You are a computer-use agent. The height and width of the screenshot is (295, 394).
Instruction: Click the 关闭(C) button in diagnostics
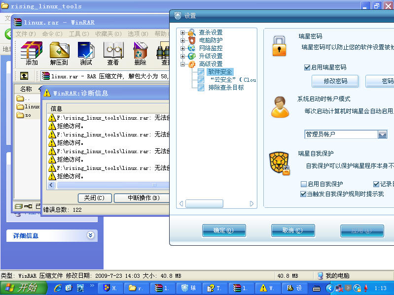(95, 198)
